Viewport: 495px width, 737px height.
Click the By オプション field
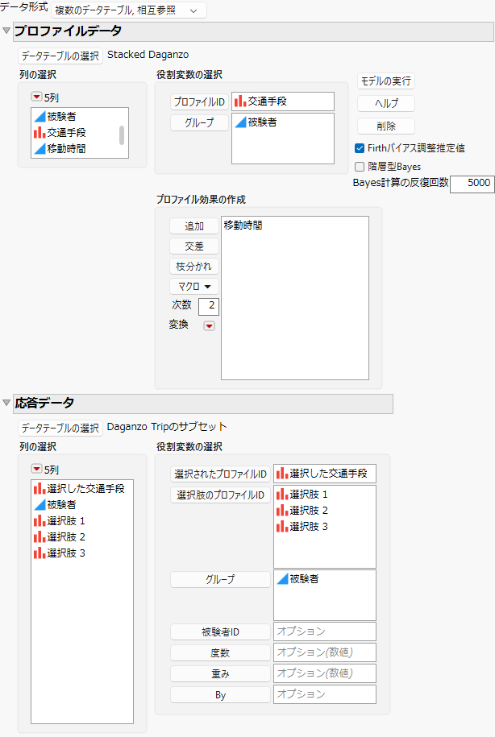325,694
